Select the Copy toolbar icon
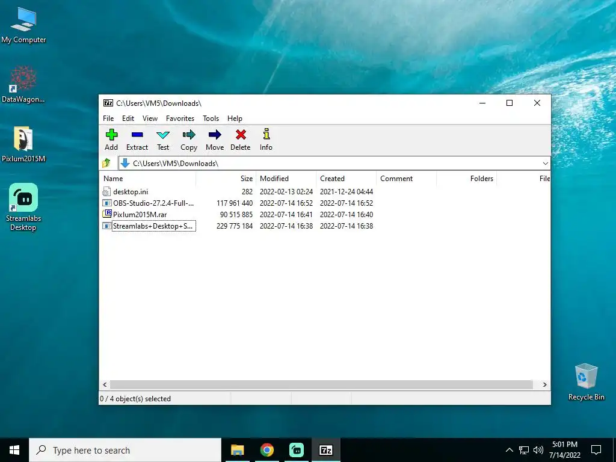616x462 pixels. point(189,135)
